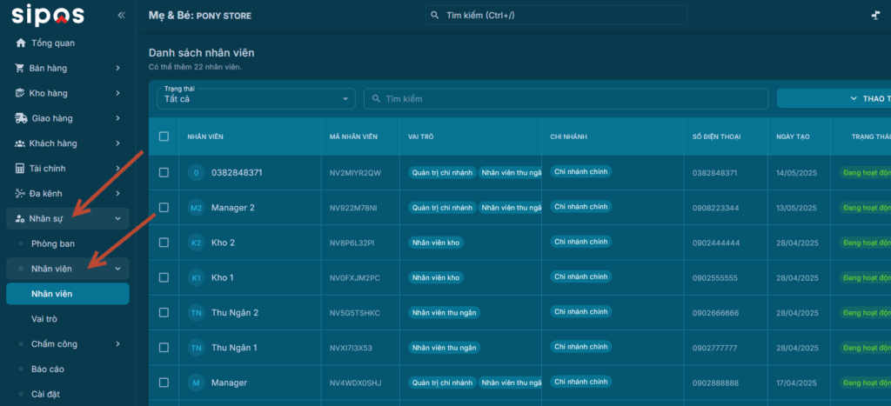Expand Giao hàng submenu chevron
Viewport: 891px width, 406px height.
pyautogui.click(x=117, y=118)
